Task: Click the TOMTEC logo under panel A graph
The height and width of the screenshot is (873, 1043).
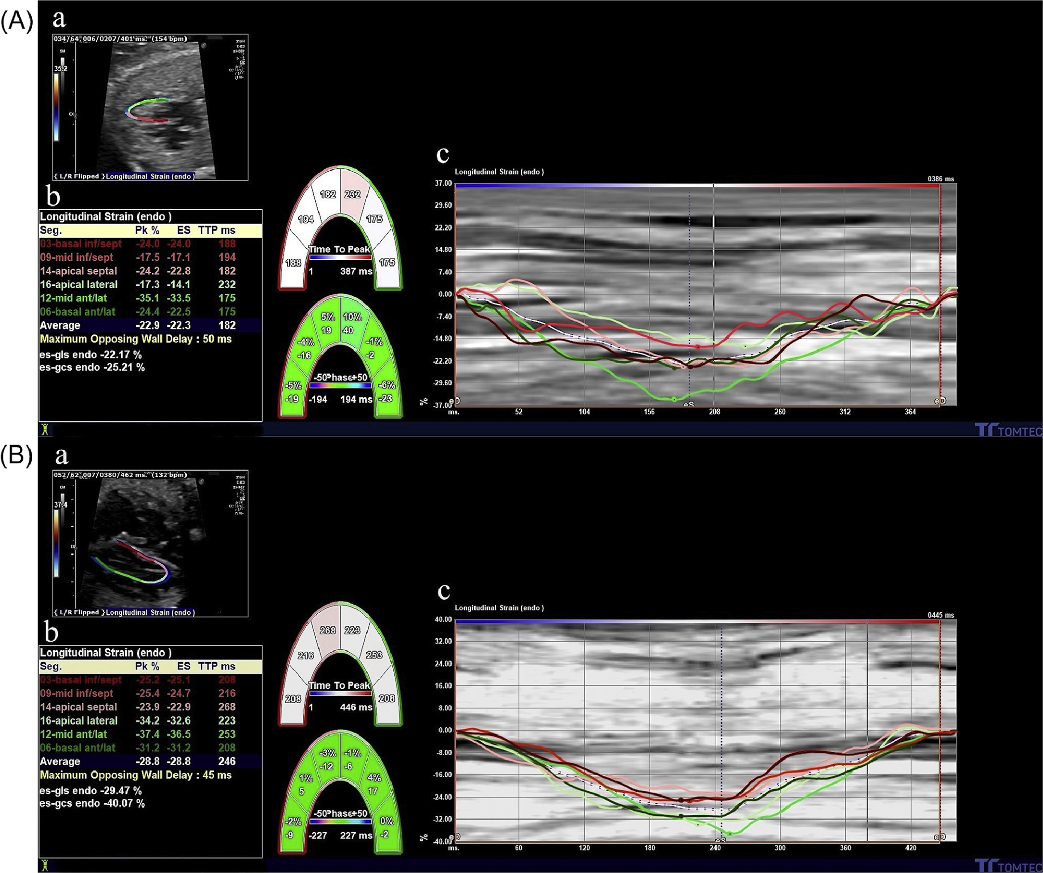Action: coord(1008,430)
